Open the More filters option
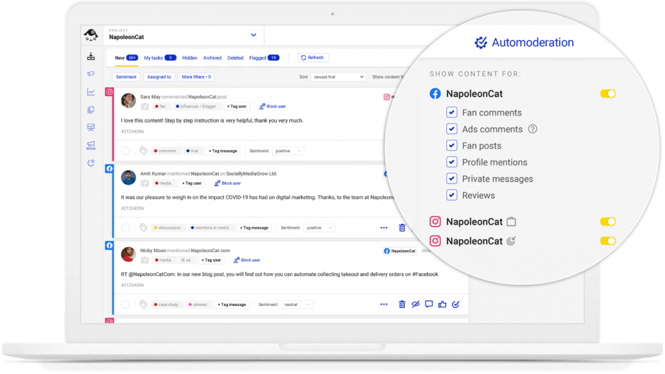This screenshot has width=665, height=374. [x=196, y=77]
